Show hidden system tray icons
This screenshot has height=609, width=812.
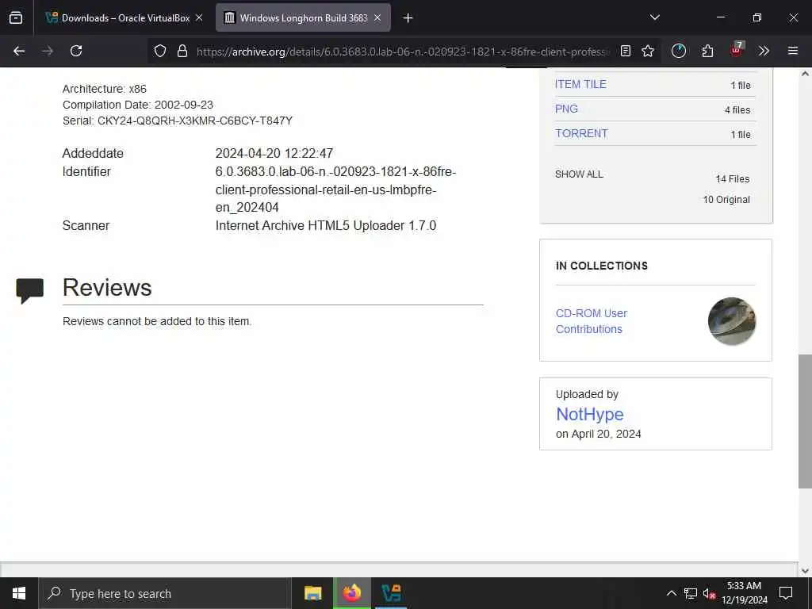pyautogui.click(x=671, y=593)
